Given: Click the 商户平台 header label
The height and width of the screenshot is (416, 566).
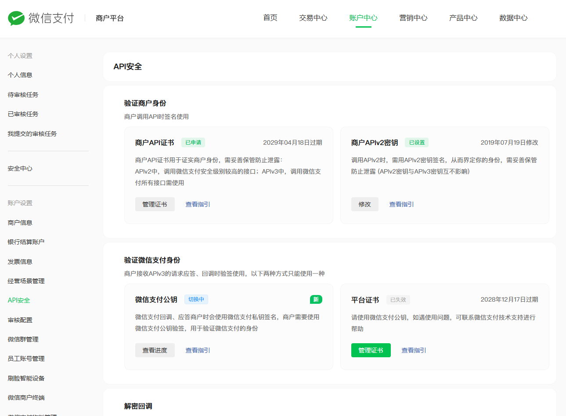Looking at the screenshot, I should [x=110, y=18].
